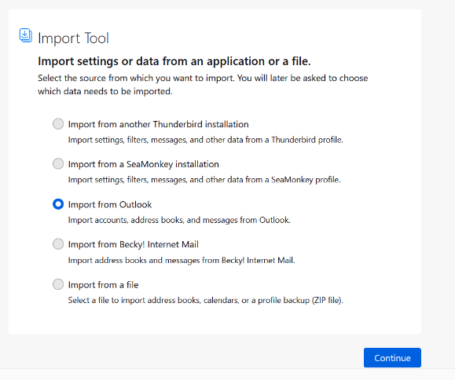Click the Import Tool download icon
This screenshot has width=455, height=380.
(x=25, y=35)
